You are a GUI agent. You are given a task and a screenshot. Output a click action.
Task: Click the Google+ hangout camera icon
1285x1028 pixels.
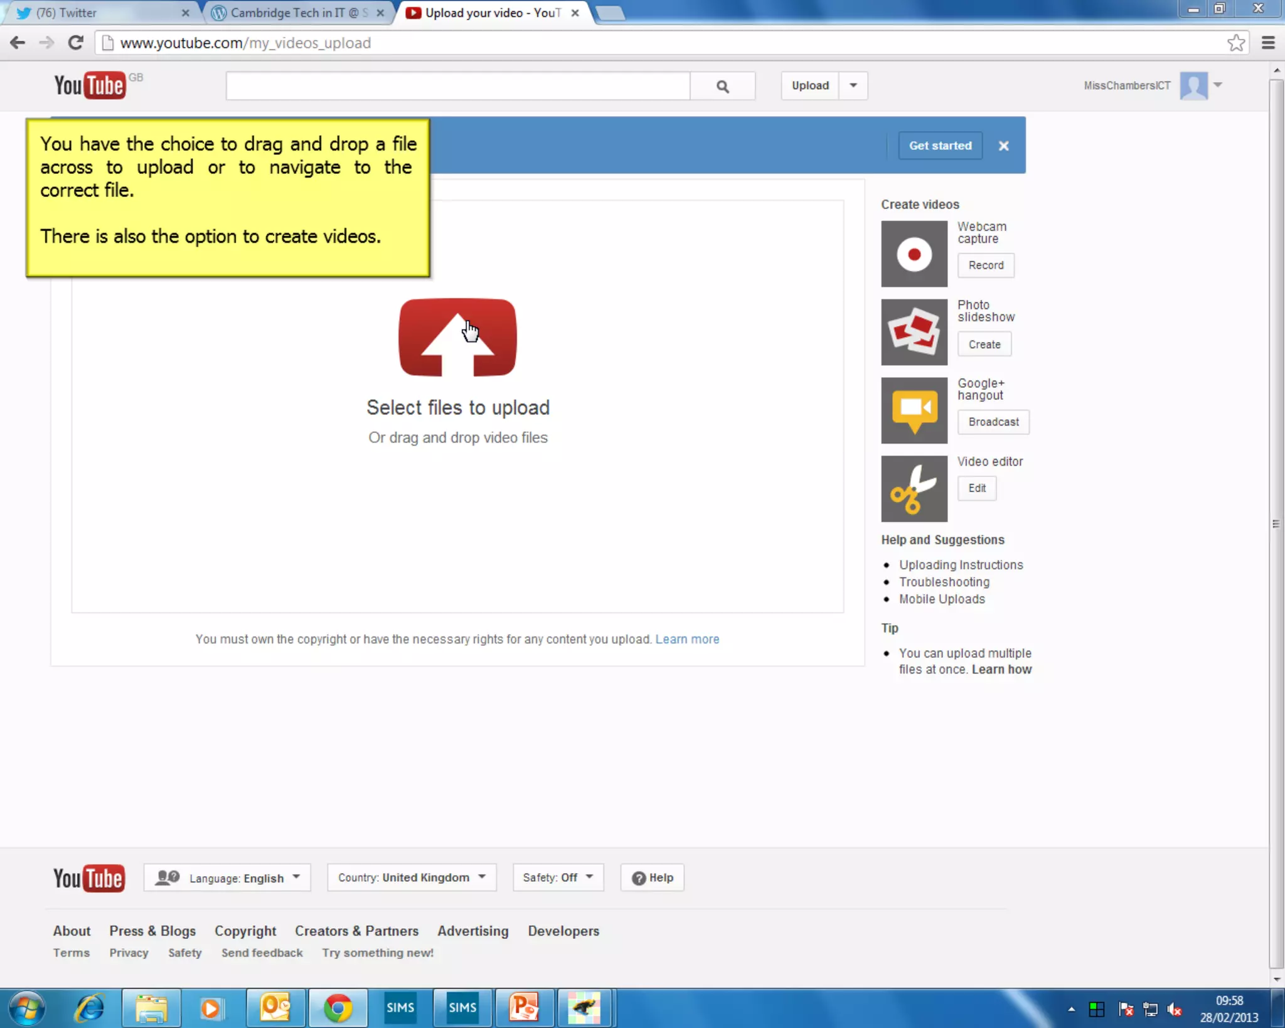coord(914,410)
